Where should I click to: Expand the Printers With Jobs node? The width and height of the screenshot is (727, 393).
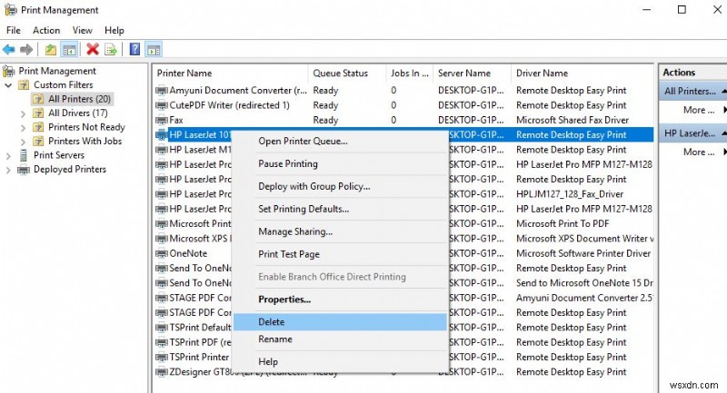pyautogui.click(x=24, y=142)
